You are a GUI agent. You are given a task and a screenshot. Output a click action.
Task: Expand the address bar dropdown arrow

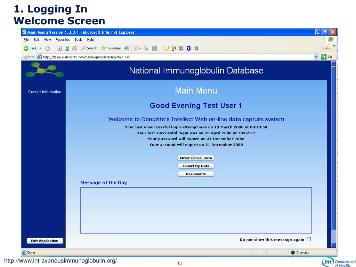coord(316,57)
